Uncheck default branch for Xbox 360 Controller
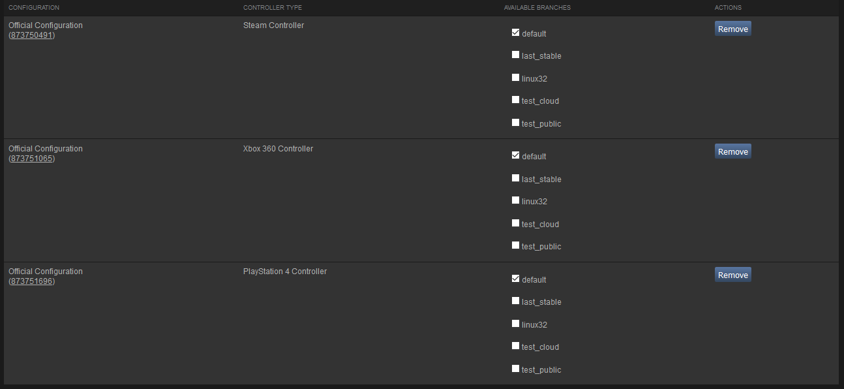 [516, 155]
